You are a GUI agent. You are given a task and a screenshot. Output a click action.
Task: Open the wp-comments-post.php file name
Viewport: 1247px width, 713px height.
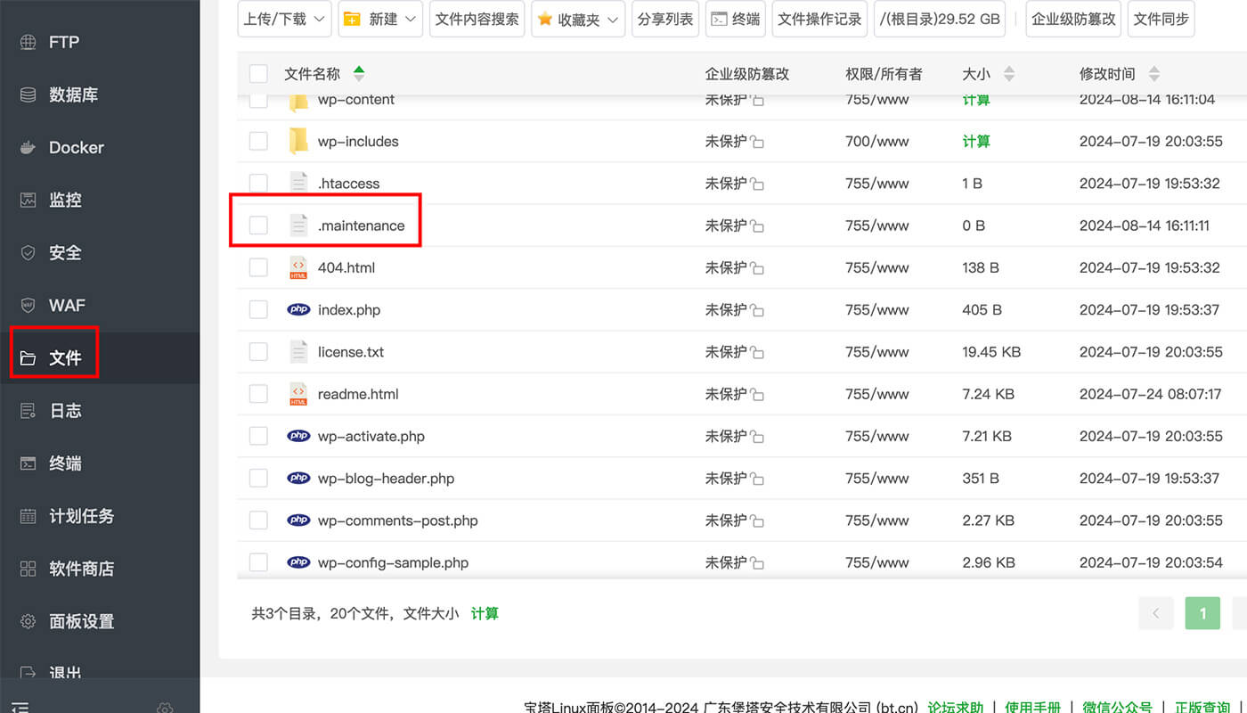coord(397,520)
